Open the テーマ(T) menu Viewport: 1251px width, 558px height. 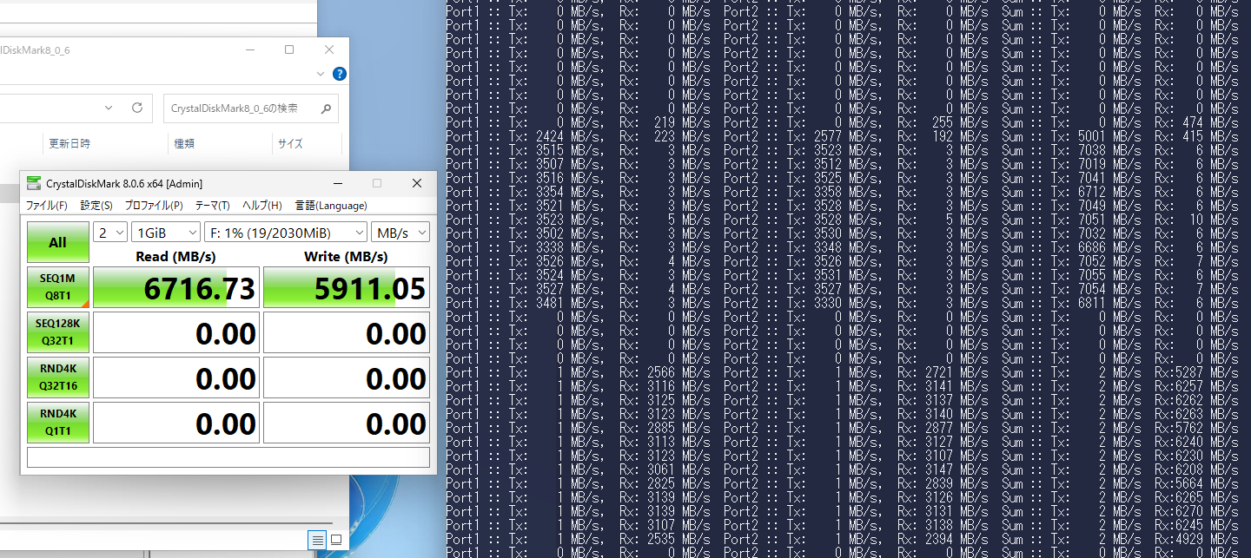pos(213,206)
